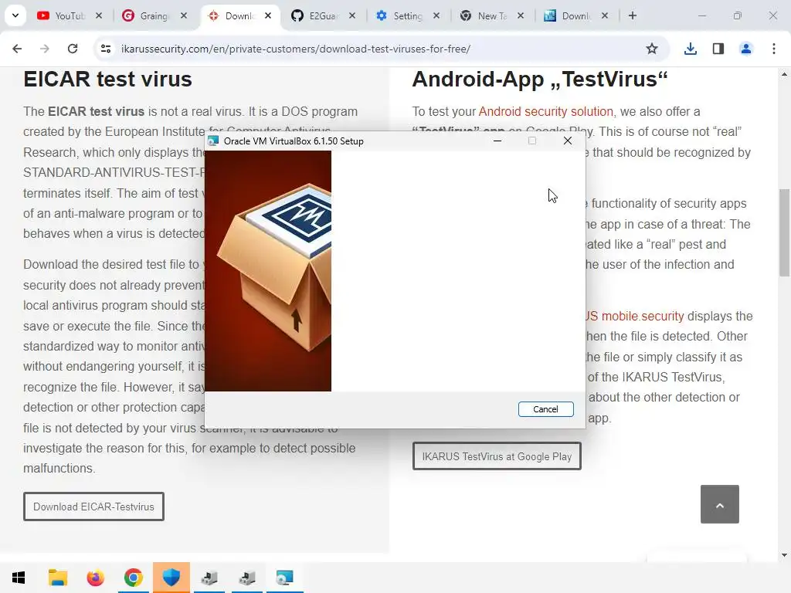Cancel the VirtualBox setup
This screenshot has height=593, width=791.
(545, 409)
